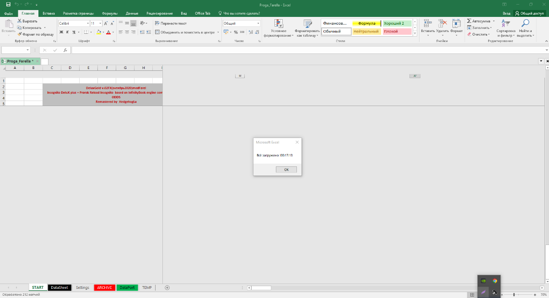Click the Insert cells (Вставить) icon in Ячейки
Viewport: 549px width, 298px height.
428,23
